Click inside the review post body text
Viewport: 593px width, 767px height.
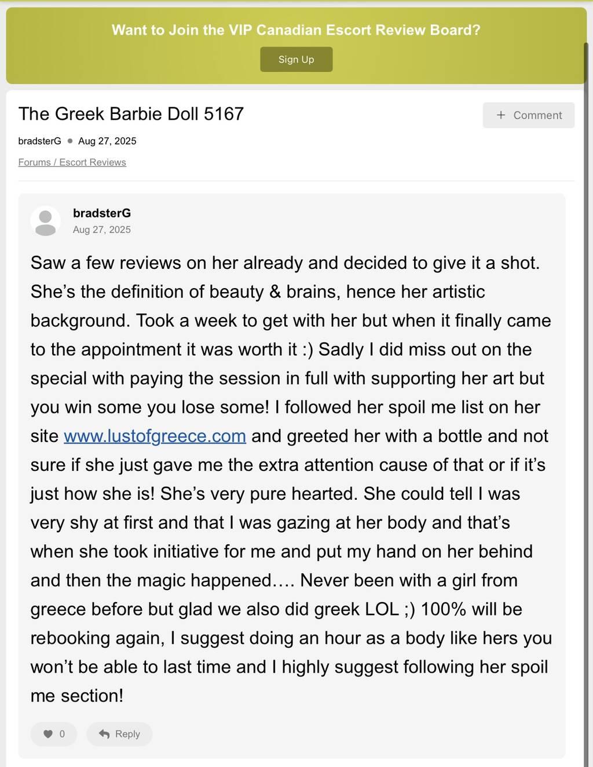[290, 523]
